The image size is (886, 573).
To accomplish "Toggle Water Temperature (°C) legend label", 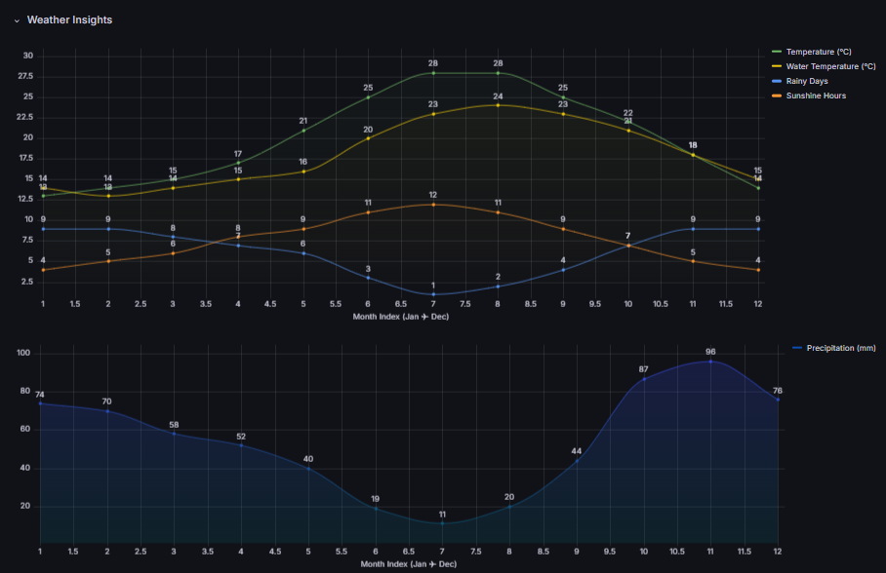I will (x=830, y=66).
